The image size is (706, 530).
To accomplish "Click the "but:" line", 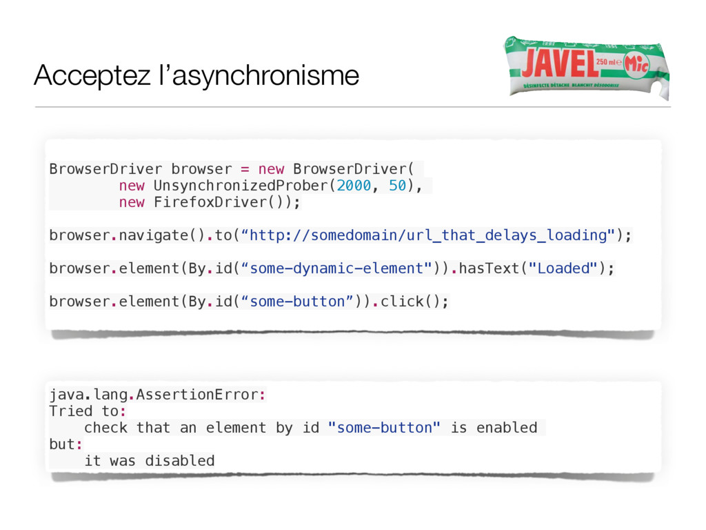I will pyautogui.click(x=66, y=444).
